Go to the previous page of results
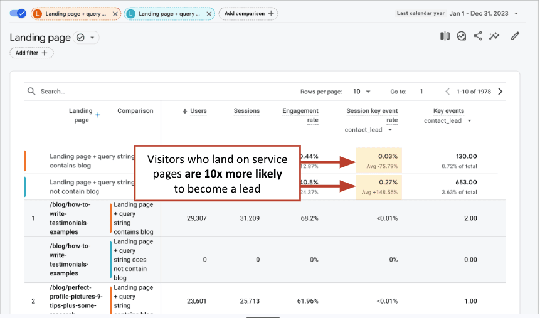Viewport: 540px width, 318px height. coord(448,92)
